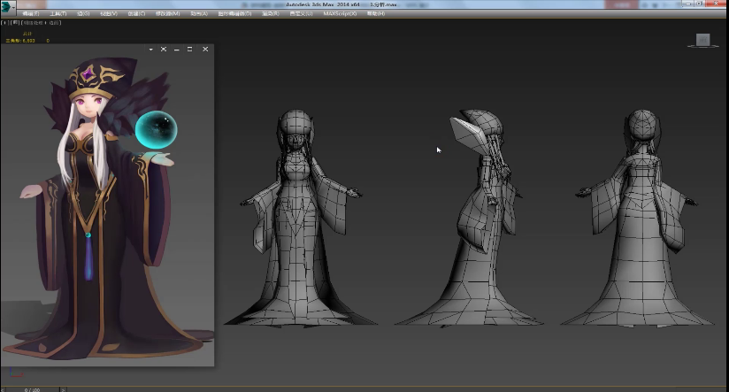The height and width of the screenshot is (392, 729).
Task: Open the reference window's dropdown arrow menu
Action: tap(151, 50)
